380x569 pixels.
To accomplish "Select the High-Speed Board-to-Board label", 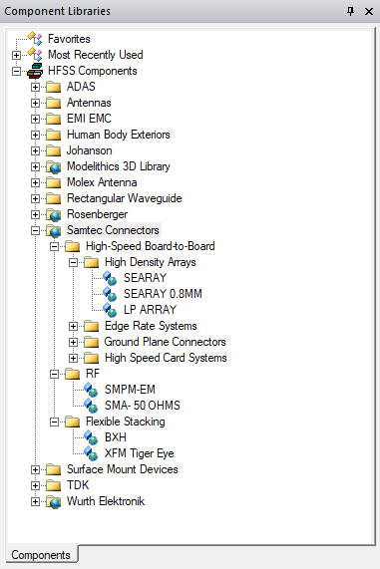I will click(151, 246).
